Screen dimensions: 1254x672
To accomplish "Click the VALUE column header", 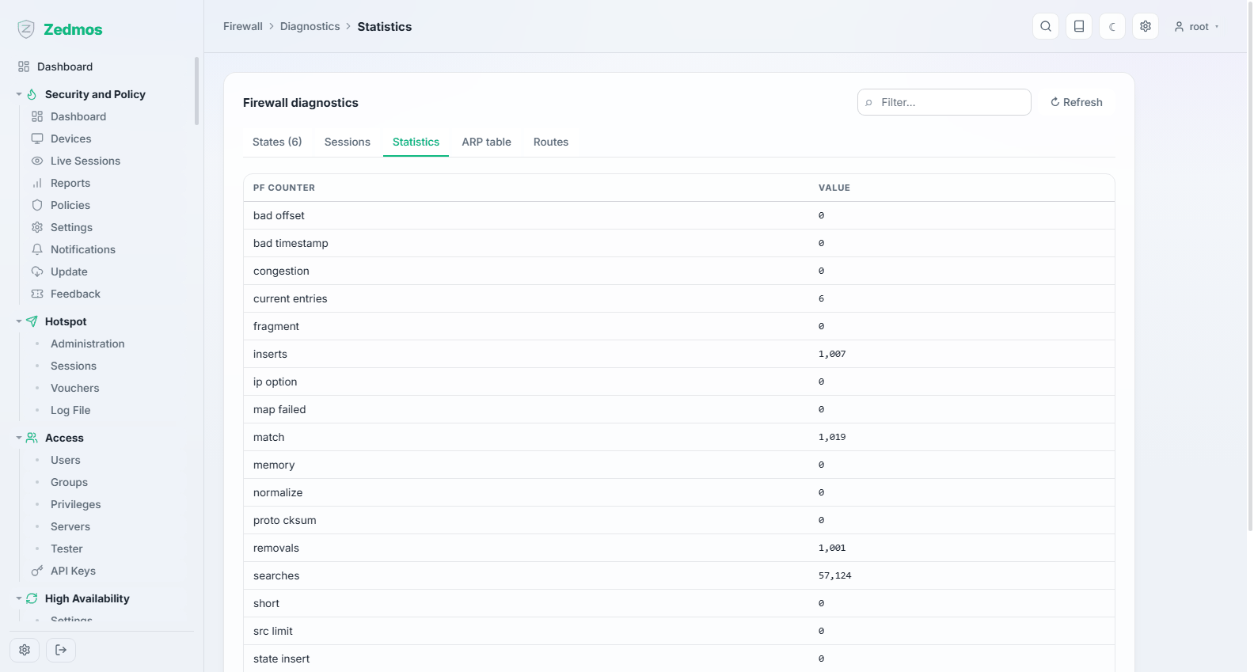I will click(x=834, y=188).
